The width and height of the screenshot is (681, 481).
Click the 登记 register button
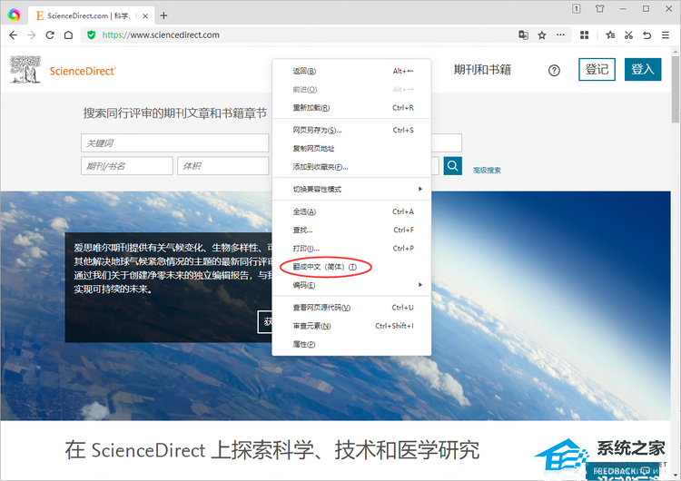(597, 70)
